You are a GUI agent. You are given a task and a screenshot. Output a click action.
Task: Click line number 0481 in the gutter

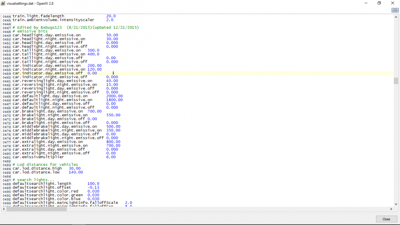tap(7, 157)
